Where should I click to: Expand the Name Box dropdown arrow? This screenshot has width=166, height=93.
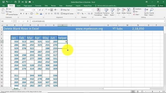click(12, 21)
